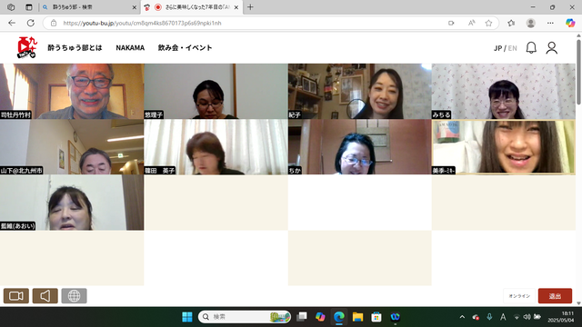Open Read aloud in address bar
The height and width of the screenshot is (327, 582).
click(471, 23)
